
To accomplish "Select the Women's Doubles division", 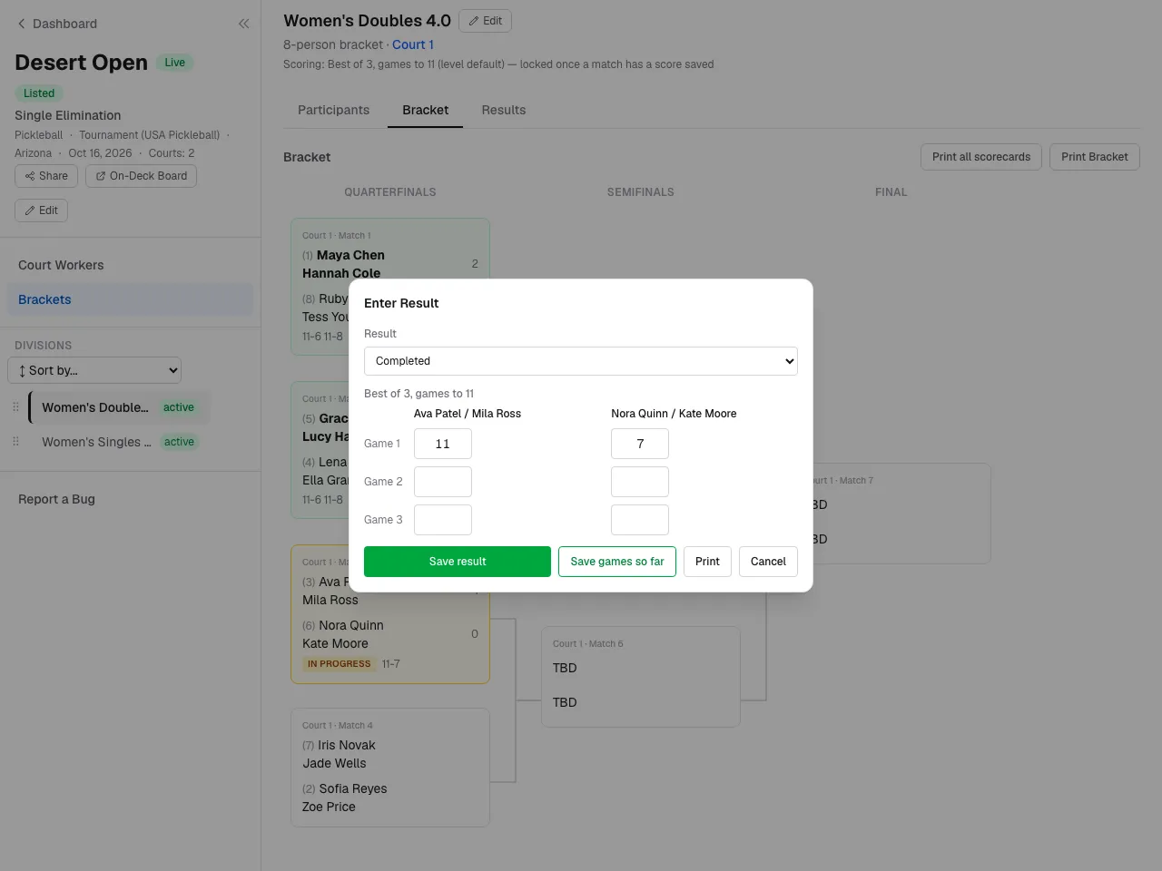I will click(x=119, y=407).
